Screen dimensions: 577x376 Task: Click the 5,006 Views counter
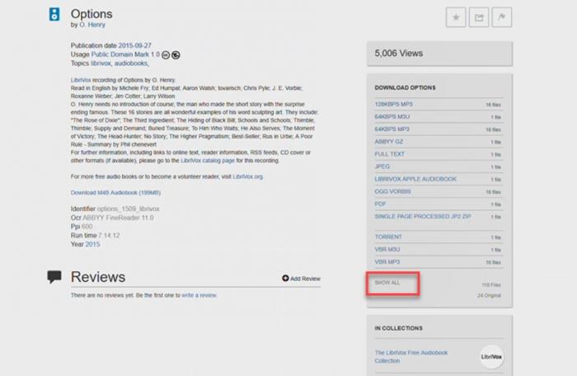(x=399, y=54)
